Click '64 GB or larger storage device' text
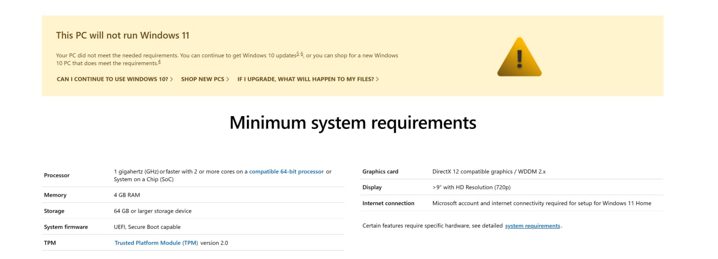Image resolution: width=718 pixels, height=259 pixels. pyautogui.click(x=153, y=211)
